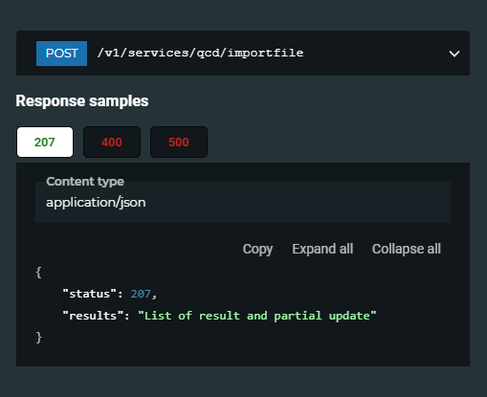Open the Content type dropdown box
Screen dimensions: 487x397
(x=243, y=202)
